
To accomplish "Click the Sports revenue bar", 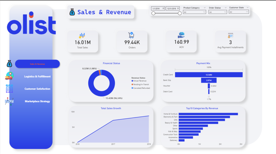I will coord(191,129).
